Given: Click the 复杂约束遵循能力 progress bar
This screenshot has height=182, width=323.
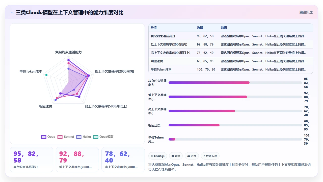Looking at the screenshot, I should click(235, 83).
